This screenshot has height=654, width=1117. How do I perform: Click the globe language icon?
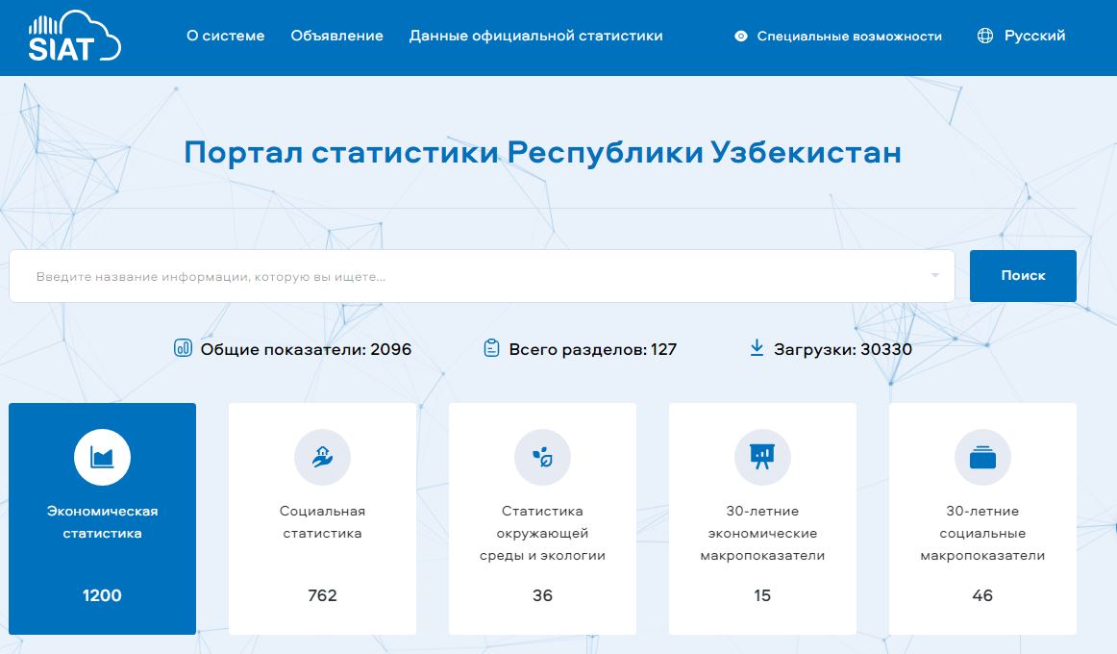click(984, 37)
